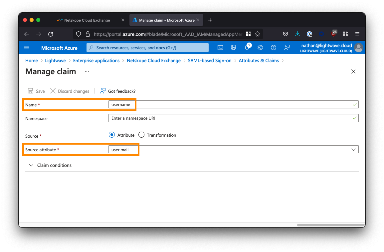The image size is (384, 252).
Task: Reload the current browser page
Action: pyautogui.click(x=51, y=34)
